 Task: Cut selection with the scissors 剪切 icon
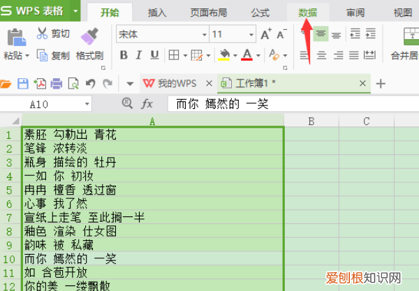(42, 33)
